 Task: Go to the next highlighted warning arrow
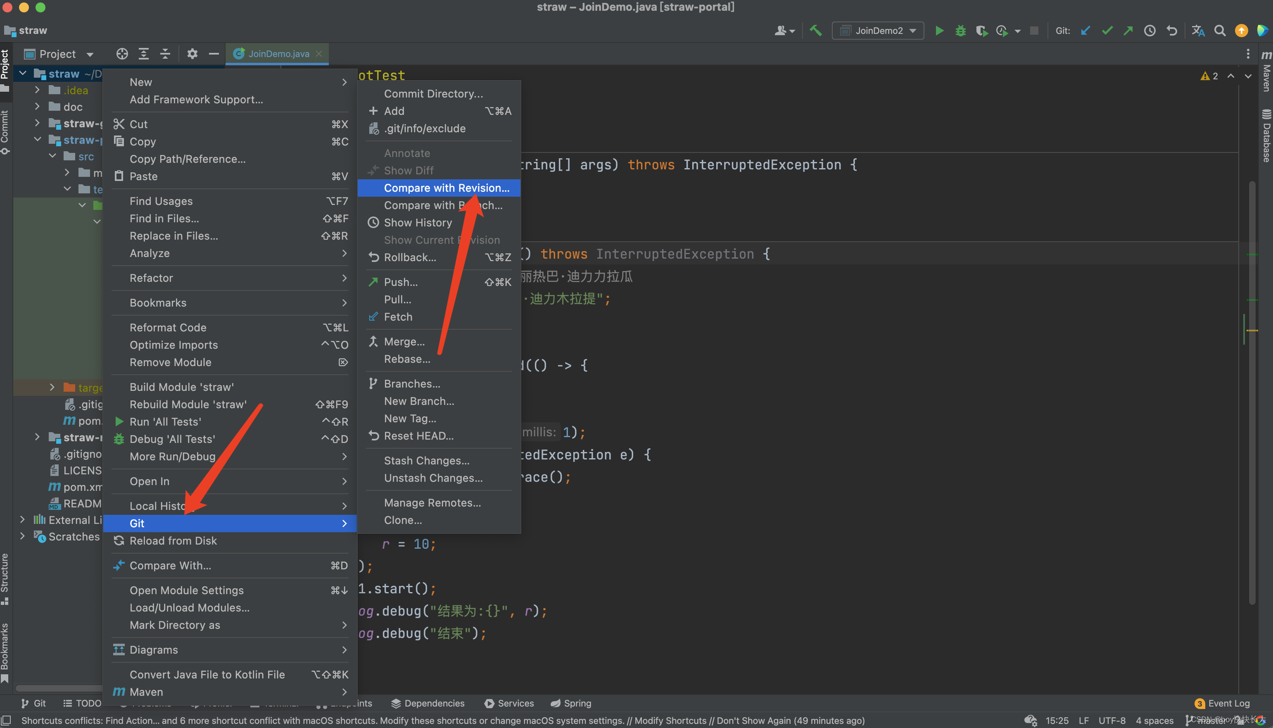click(1248, 76)
